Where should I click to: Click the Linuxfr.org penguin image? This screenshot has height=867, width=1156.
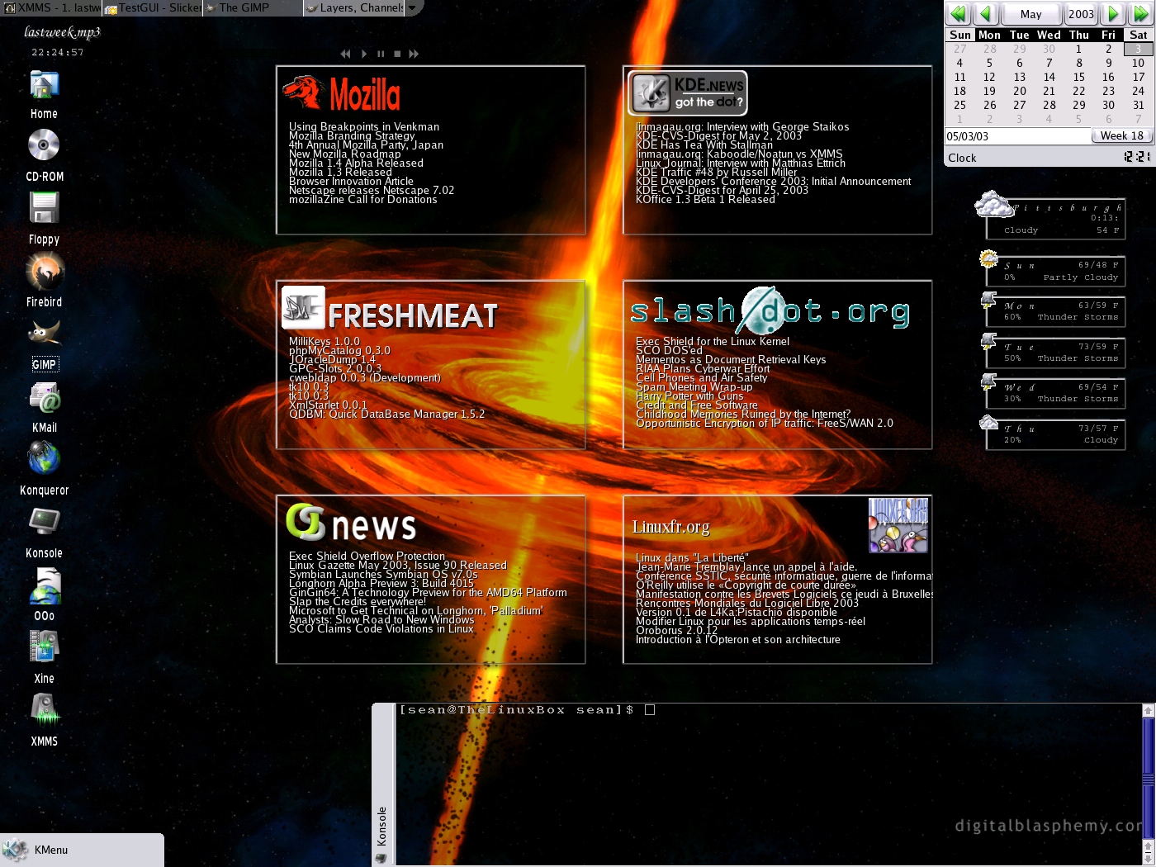pyautogui.click(x=898, y=525)
